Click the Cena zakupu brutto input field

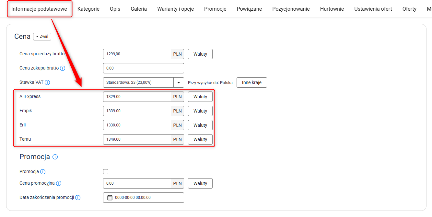tap(143, 68)
